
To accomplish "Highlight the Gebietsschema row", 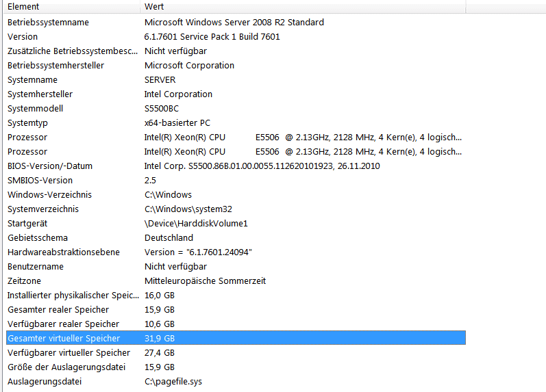I will click(x=38, y=238).
